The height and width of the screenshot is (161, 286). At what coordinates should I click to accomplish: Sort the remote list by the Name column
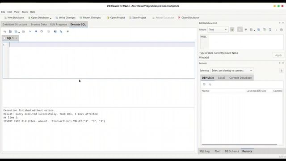coord(223,91)
